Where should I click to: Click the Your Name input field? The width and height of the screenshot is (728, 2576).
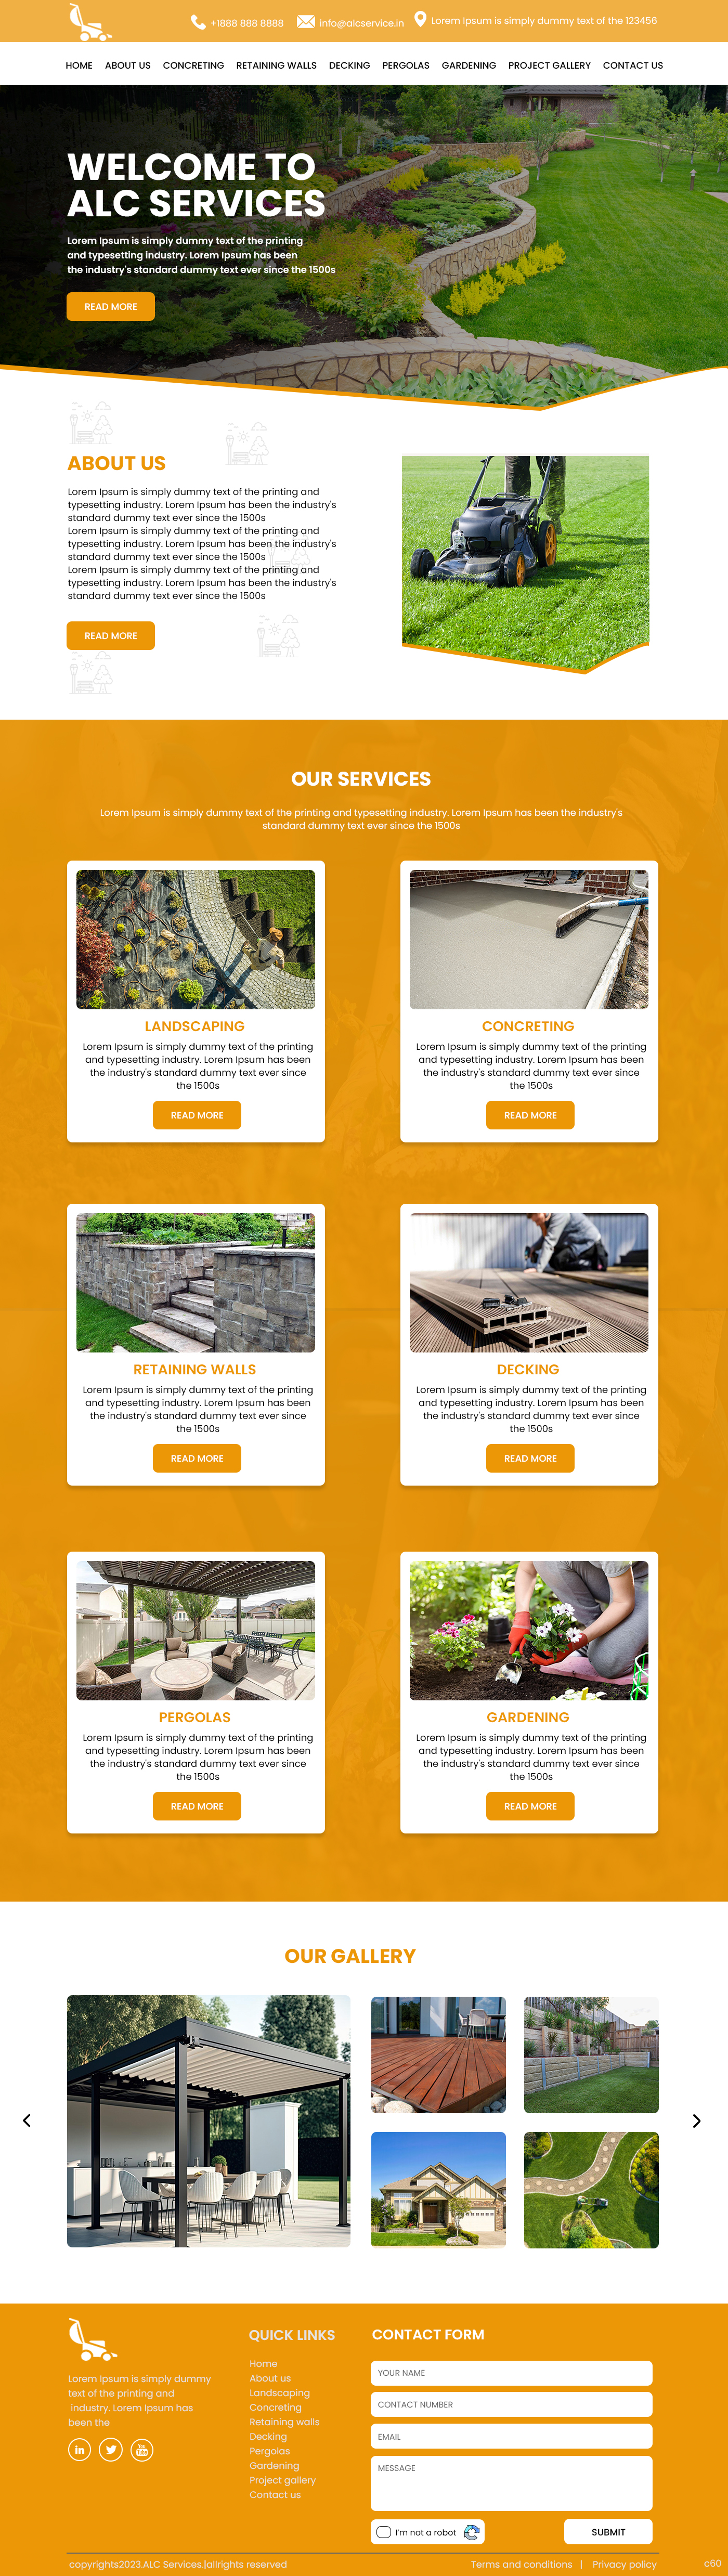click(511, 2372)
